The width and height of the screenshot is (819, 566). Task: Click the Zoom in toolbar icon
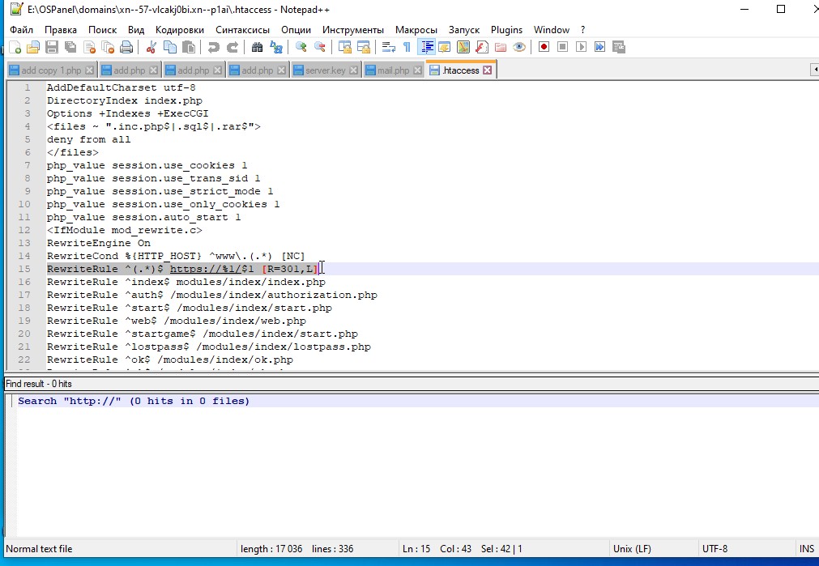coord(301,47)
